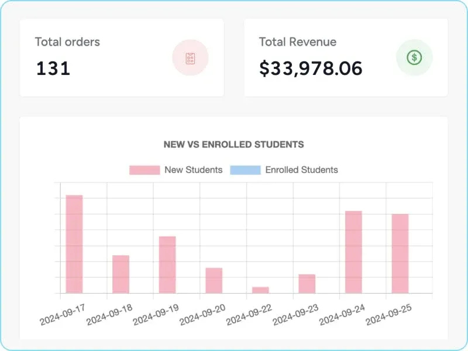Viewport: 468px width, 351px height.
Task: Select the $33,978.06 revenue amount
Action: [311, 68]
